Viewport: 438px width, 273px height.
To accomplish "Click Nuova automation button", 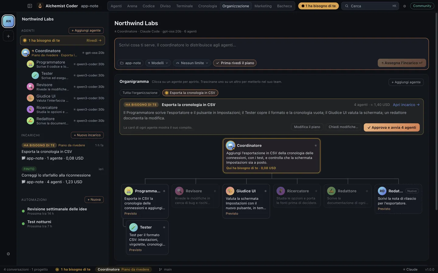I will 94,199.
